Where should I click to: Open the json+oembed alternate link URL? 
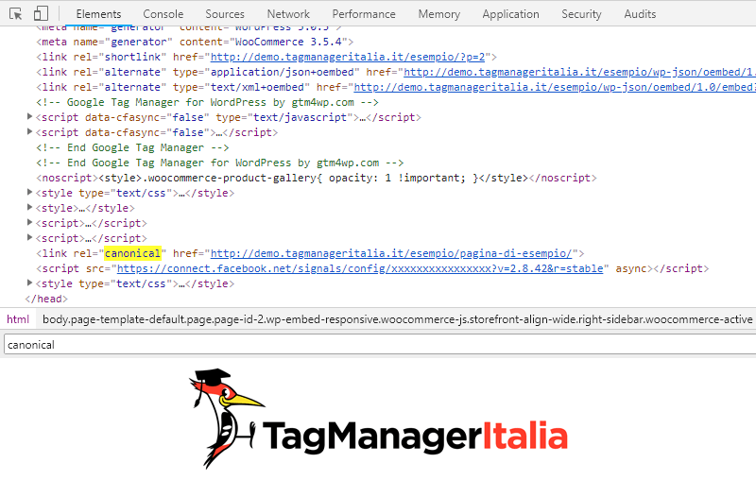click(579, 72)
